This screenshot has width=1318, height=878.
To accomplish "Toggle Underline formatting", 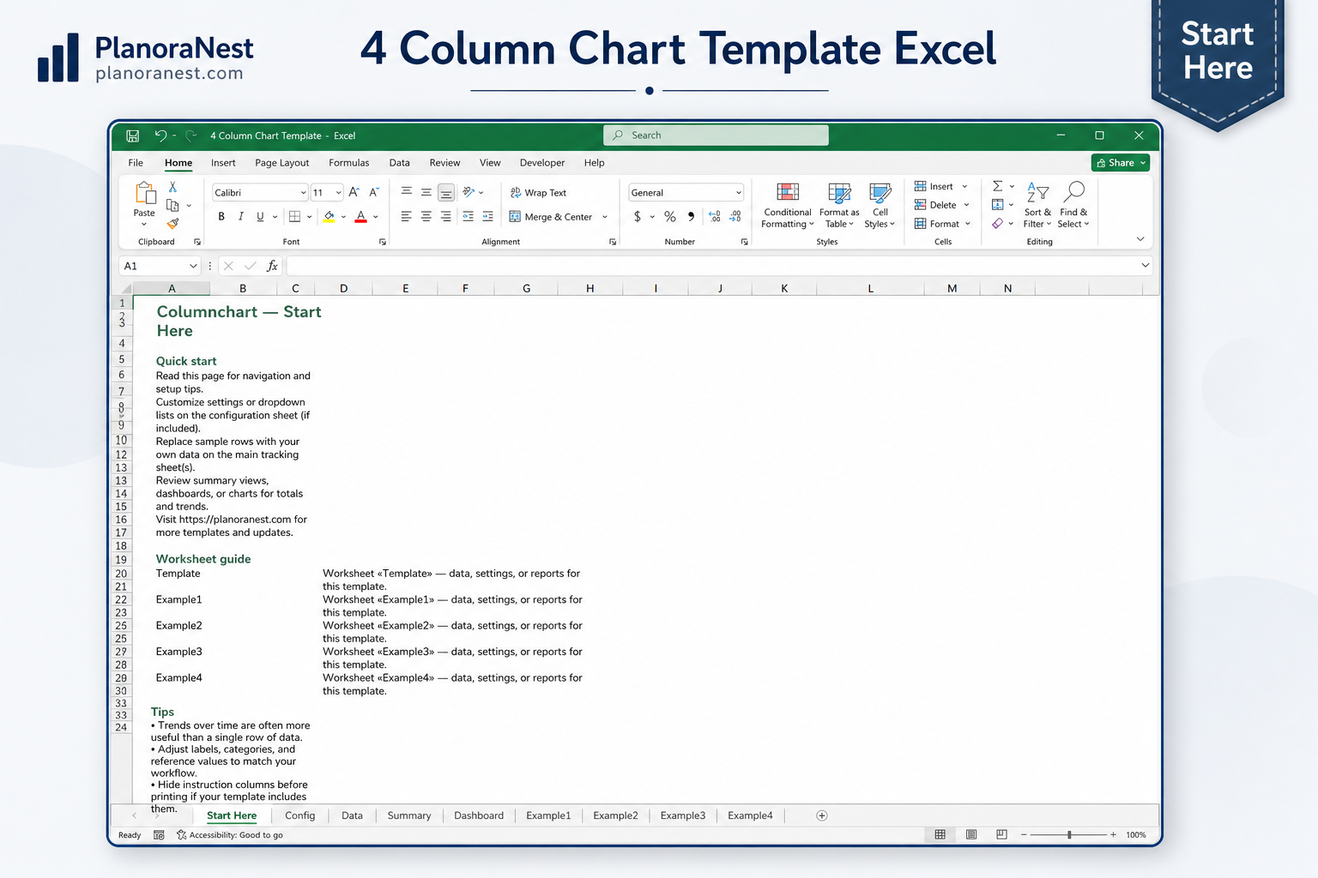I will point(260,217).
